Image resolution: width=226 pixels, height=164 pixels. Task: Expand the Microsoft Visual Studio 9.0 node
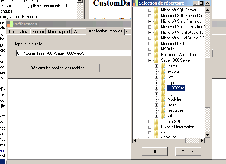150,38
